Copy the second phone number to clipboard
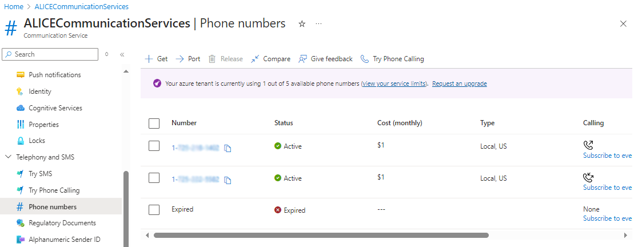The width and height of the screenshot is (642, 247). point(228,180)
